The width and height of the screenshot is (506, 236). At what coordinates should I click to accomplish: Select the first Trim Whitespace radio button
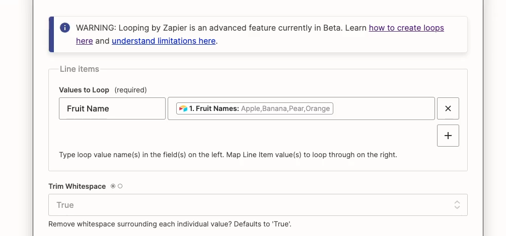113,186
